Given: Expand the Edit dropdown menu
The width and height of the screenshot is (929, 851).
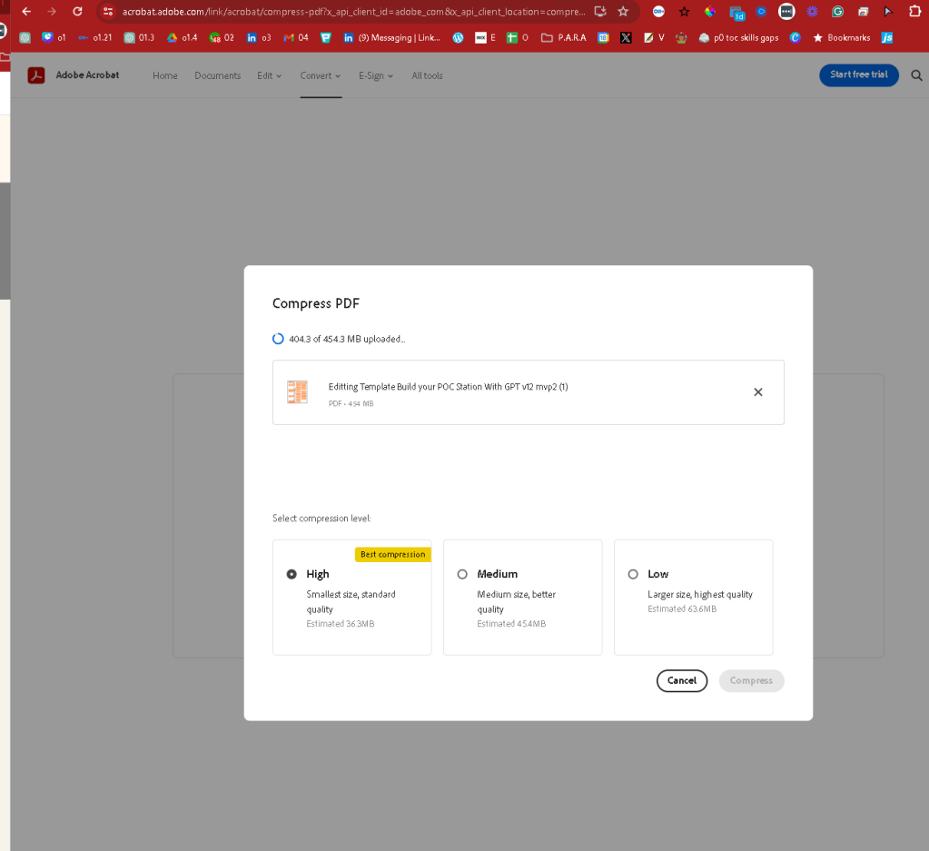Looking at the screenshot, I should [x=269, y=75].
